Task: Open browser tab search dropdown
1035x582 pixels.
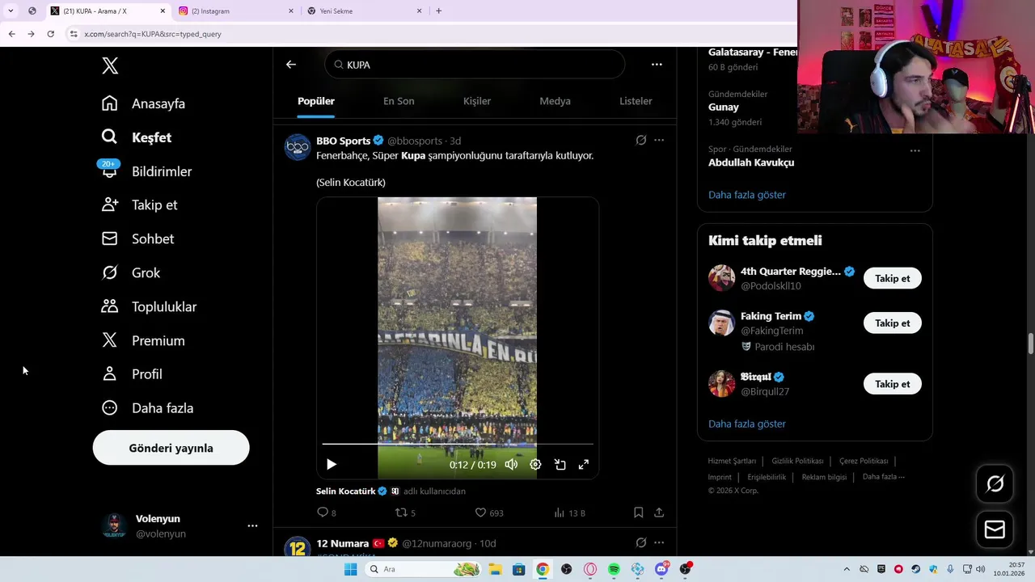Action: [x=11, y=11]
